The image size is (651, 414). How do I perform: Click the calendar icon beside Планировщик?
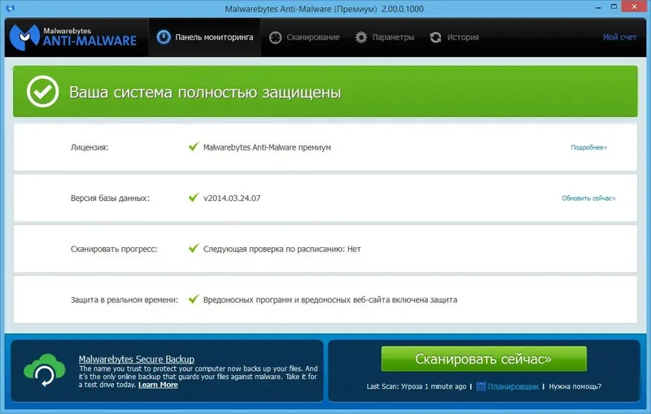tap(481, 386)
